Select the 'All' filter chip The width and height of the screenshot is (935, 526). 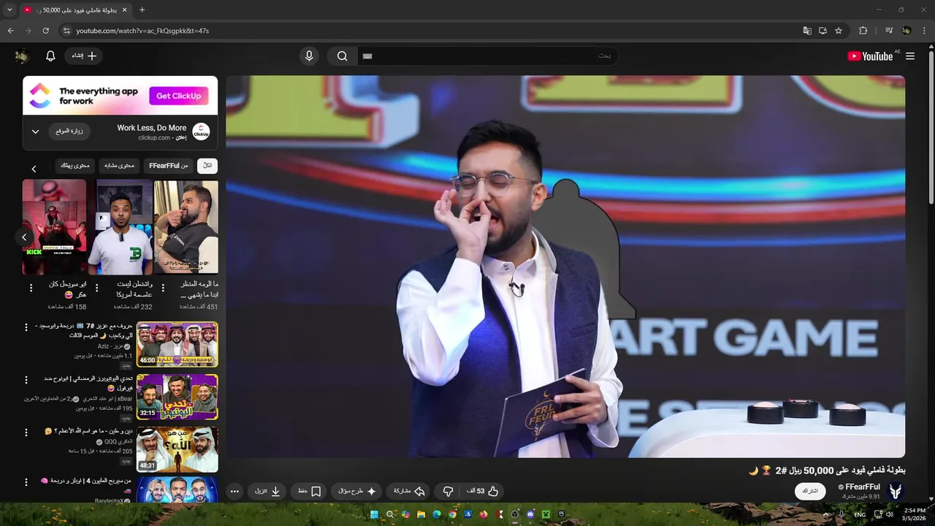pyautogui.click(x=207, y=166)
